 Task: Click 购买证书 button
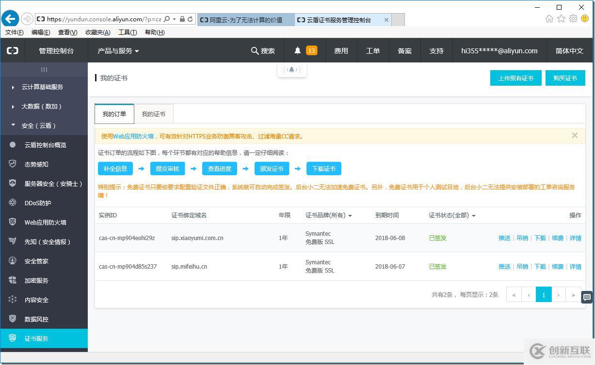565,78
